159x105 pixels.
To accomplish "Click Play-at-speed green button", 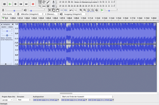I will click(x=102, y=10).
